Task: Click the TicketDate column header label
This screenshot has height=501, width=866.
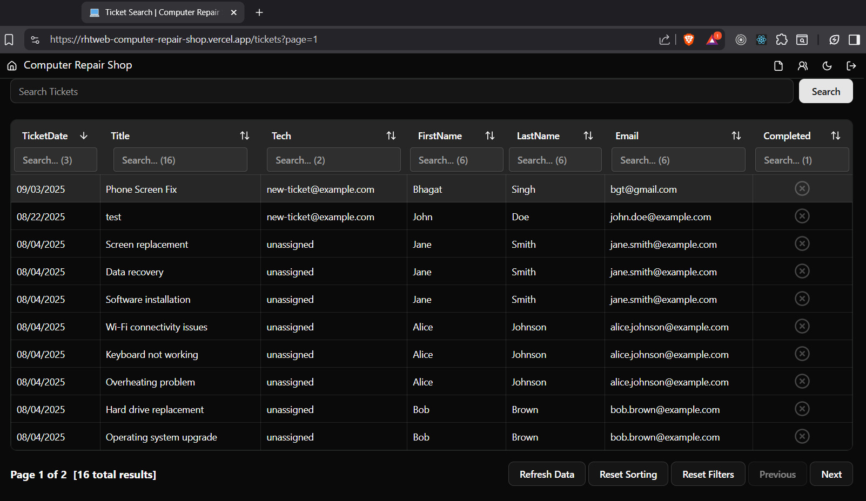Action: [x=45, y=136]
